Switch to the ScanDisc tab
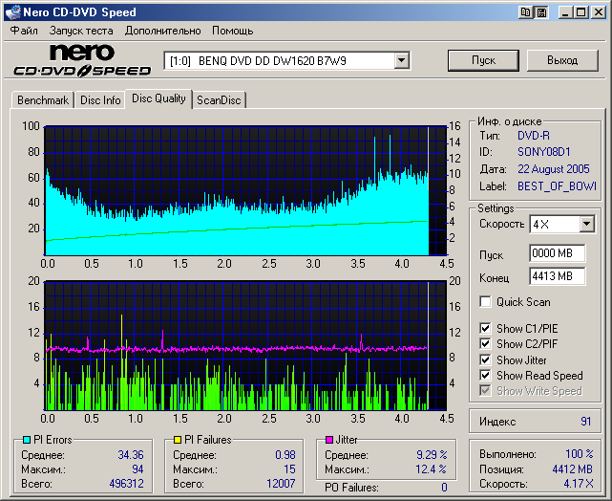Screen dimensions: 612x501 pyautogui.click(x=219, y=100)
